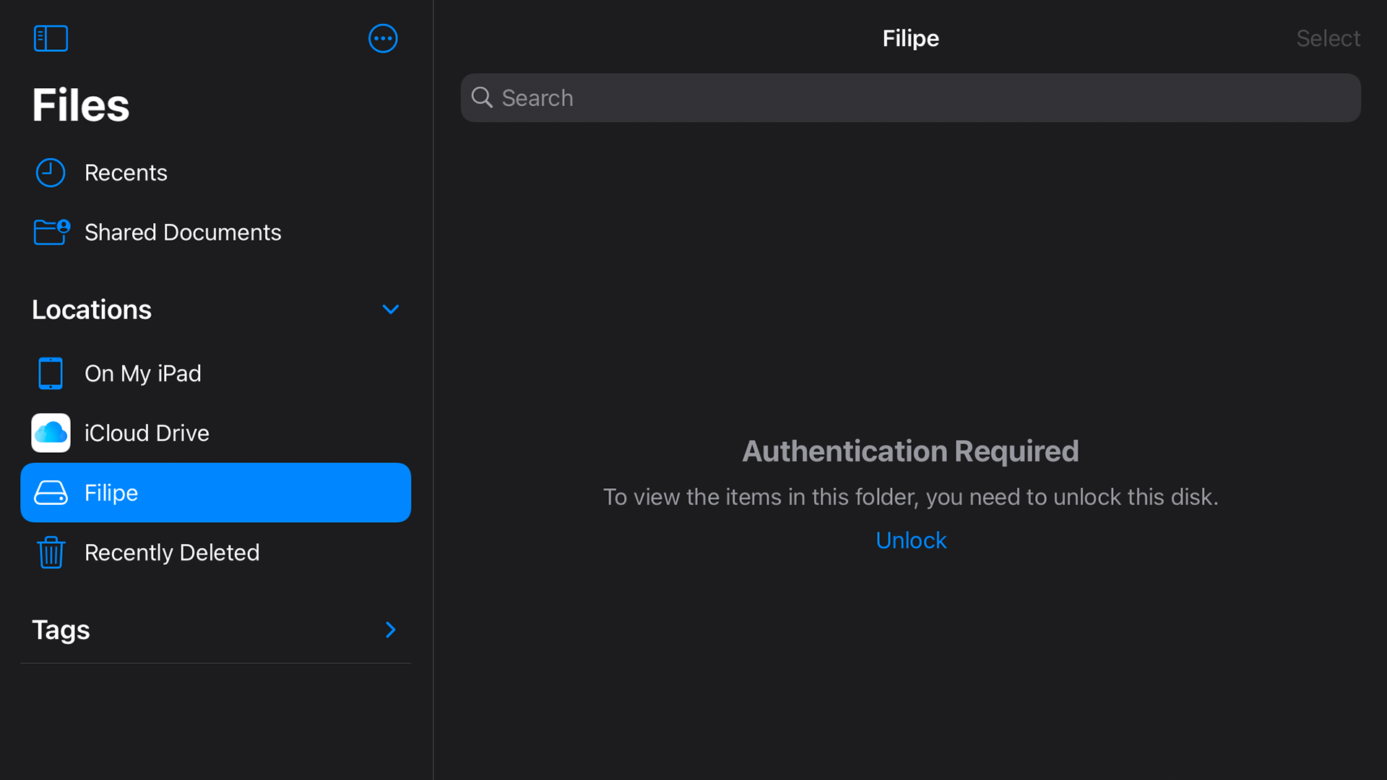The height and width of the screenshot is (780, 1387).
Task: Select On My iPad location
Action: [142, 373]
